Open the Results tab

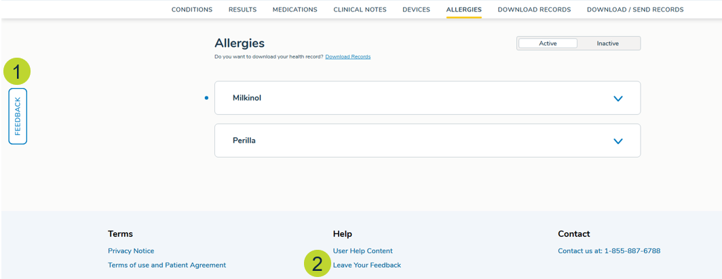242,10
